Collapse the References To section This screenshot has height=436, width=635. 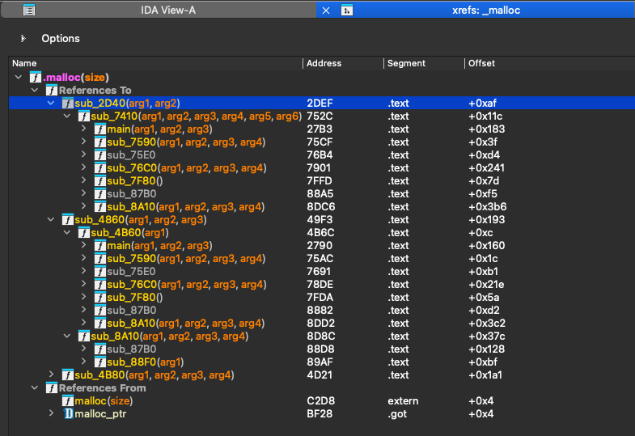point(35,91)
